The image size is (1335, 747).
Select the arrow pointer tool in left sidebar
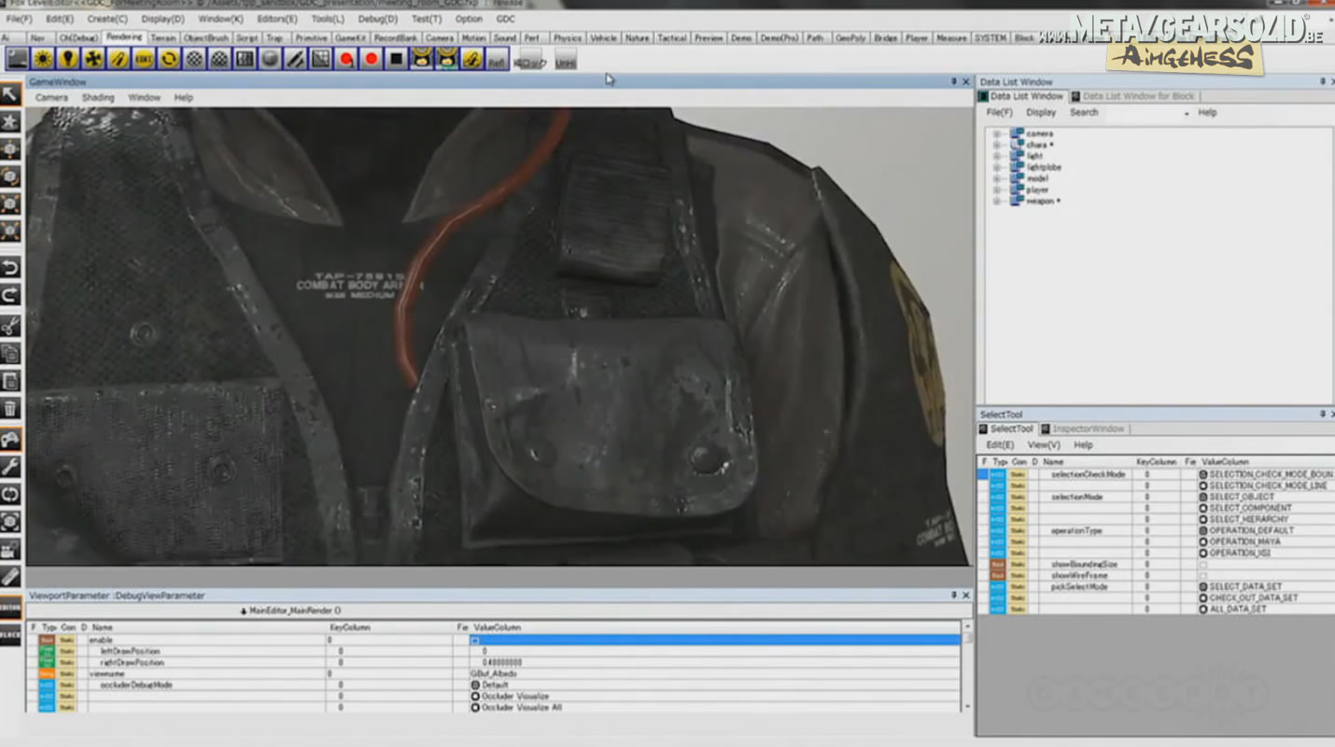[x=10, y=93]
